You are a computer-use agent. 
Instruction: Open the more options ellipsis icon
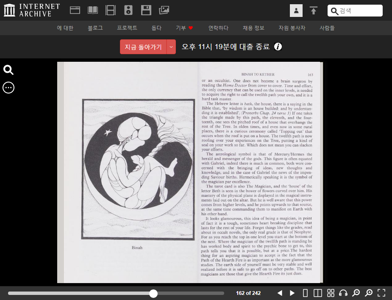8,88
